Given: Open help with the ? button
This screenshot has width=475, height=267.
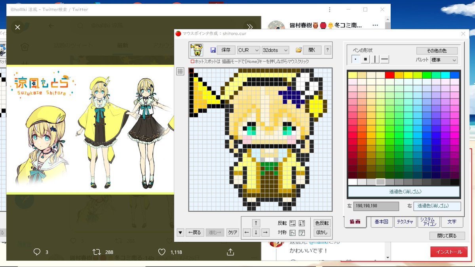Looking at the screenshot, I should 327,50.
